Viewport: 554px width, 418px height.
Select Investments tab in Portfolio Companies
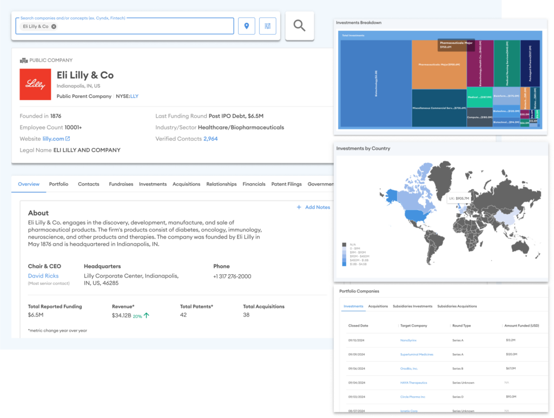353,306
